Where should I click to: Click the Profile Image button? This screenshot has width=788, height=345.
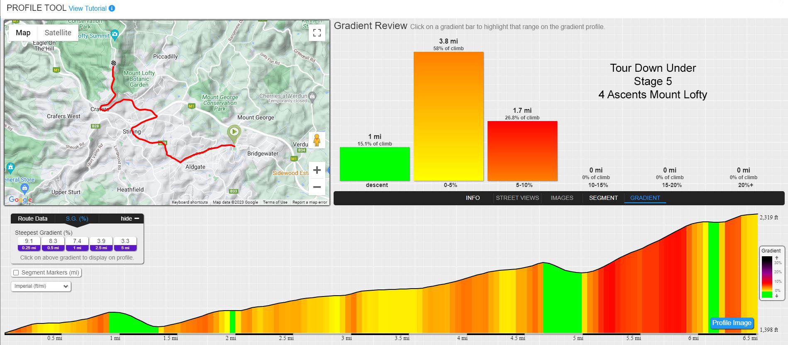click(732, 323)
